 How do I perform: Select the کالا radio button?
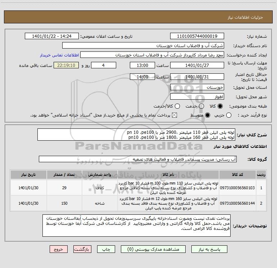click(220, 106)
